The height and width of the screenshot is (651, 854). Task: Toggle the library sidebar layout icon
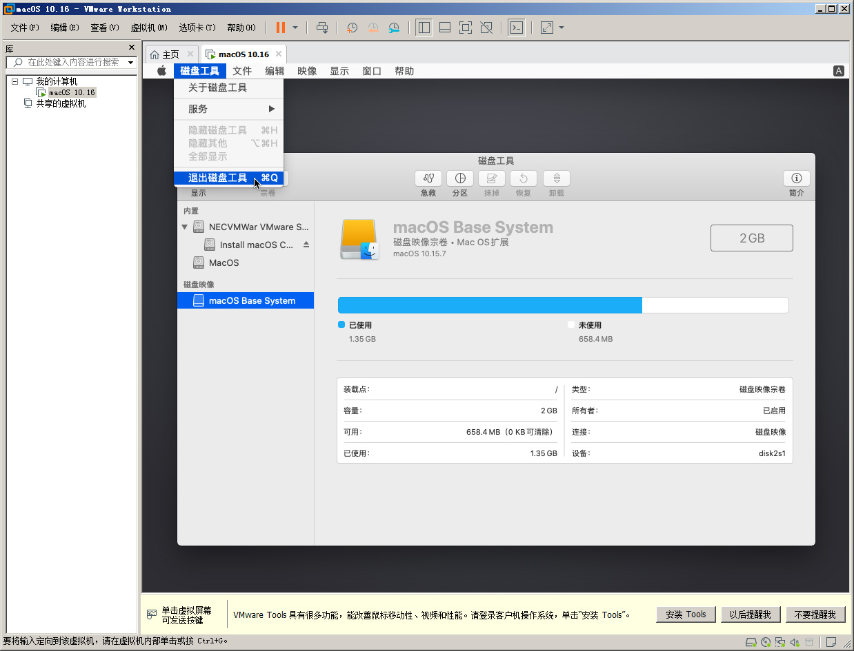tap(424, 28)
